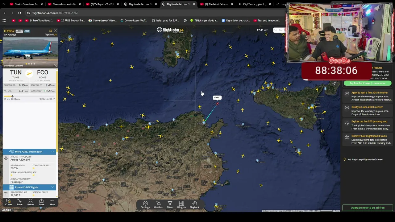The height and width of the screenshot is (222, 395).
Task: Open the Filters panel
Action: click(170, 205)
